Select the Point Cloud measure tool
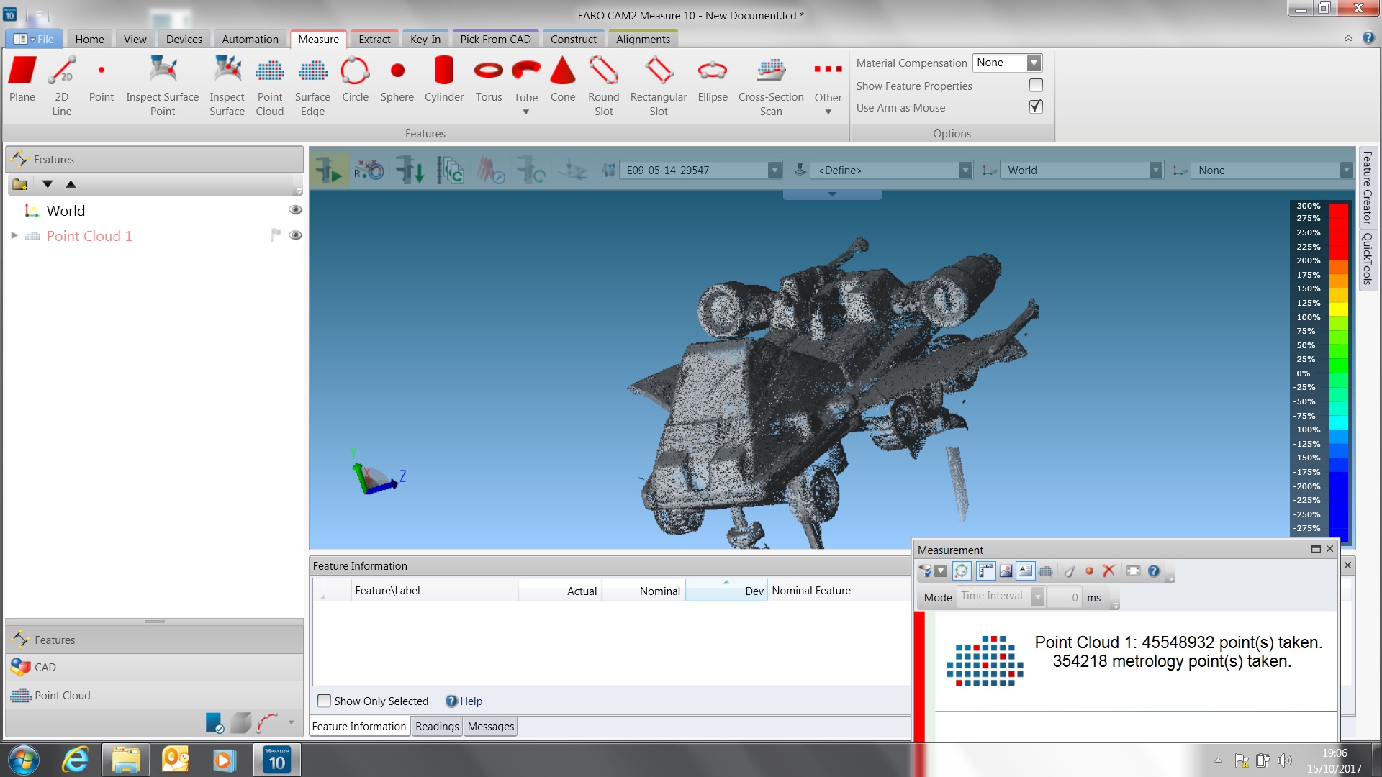1382x777 pixels. tap(270, 86)
